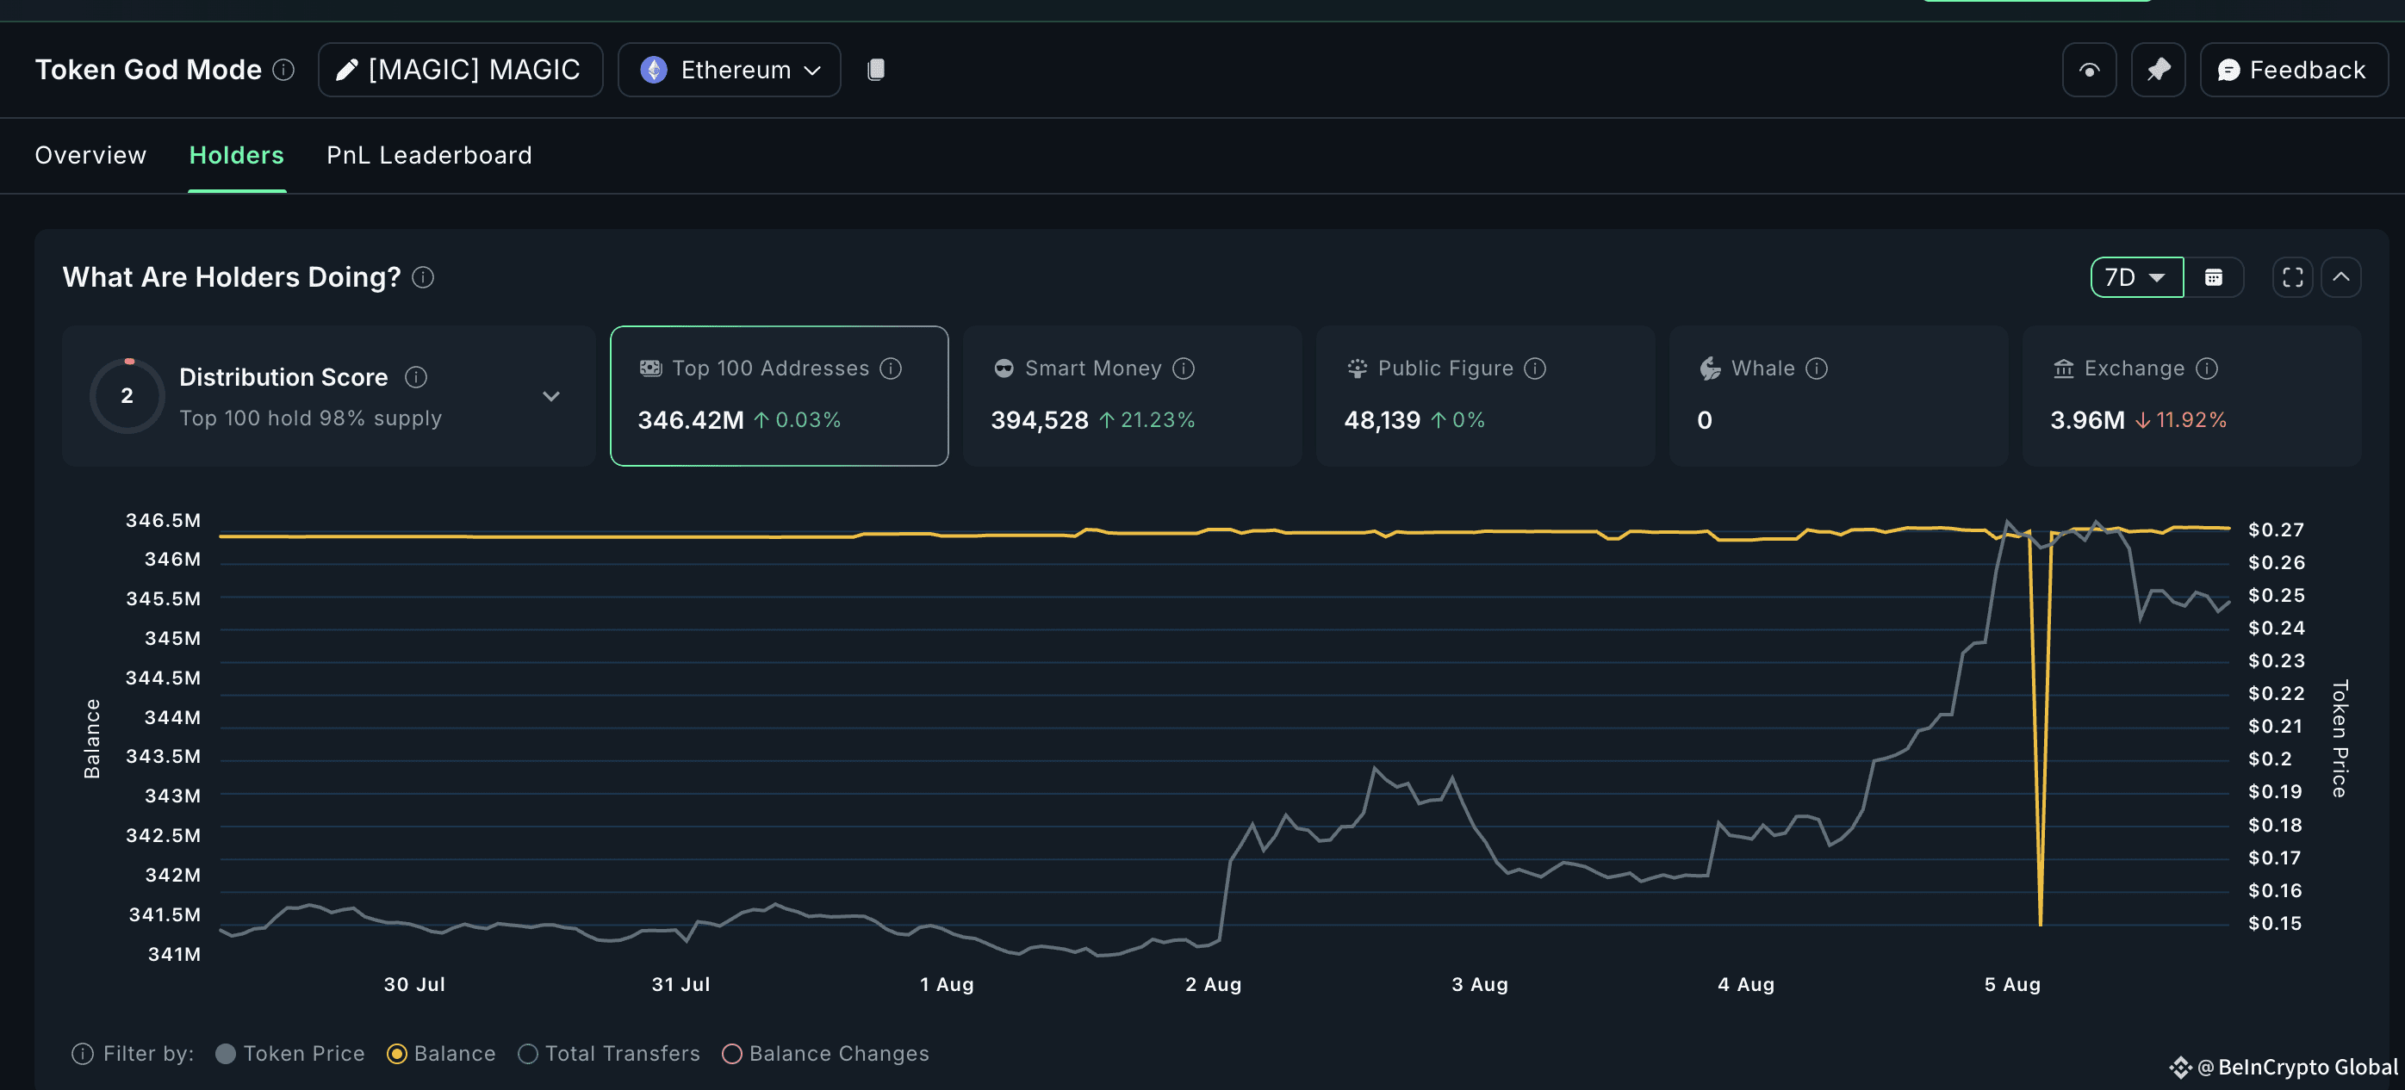Toggle the Token Price filter
This screenshot has height=1090, width=2405.
tap(290, 1054)
